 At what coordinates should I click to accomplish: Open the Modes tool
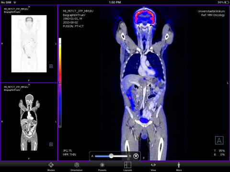51,167
